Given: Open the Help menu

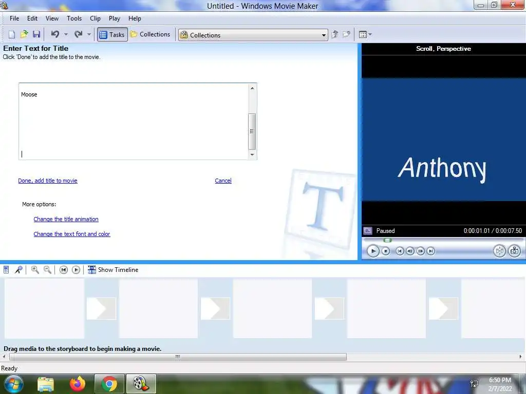Looking at the screenshot, I should click(135, 18).
